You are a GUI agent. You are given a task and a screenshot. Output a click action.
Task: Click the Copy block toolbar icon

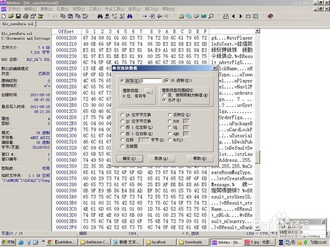coord(63,16)
